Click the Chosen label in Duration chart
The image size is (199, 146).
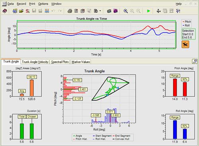[x=32, y=116]
